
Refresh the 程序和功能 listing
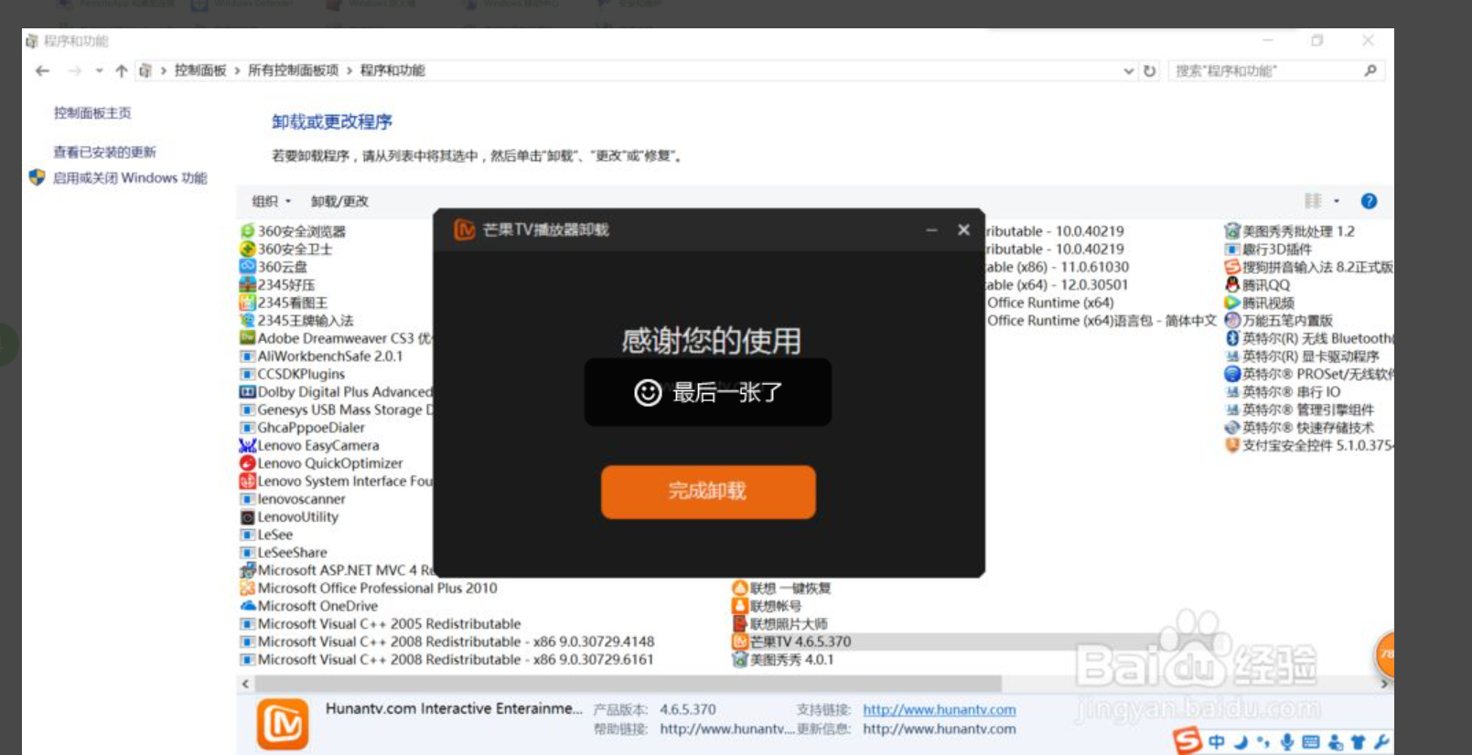click(x=1150, y=70)
